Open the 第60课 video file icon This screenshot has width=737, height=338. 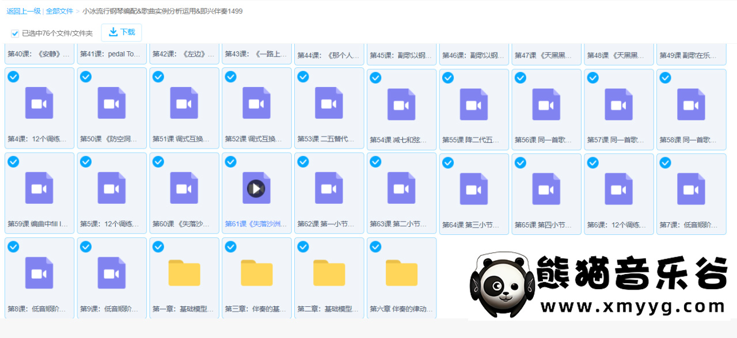tap(184, 188)
